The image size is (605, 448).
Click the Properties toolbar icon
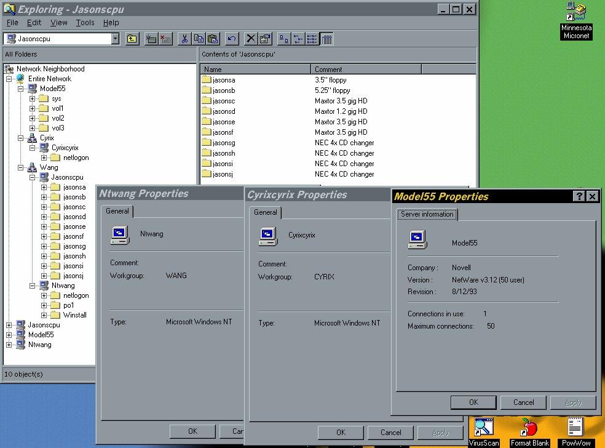[x=265, y=39]
